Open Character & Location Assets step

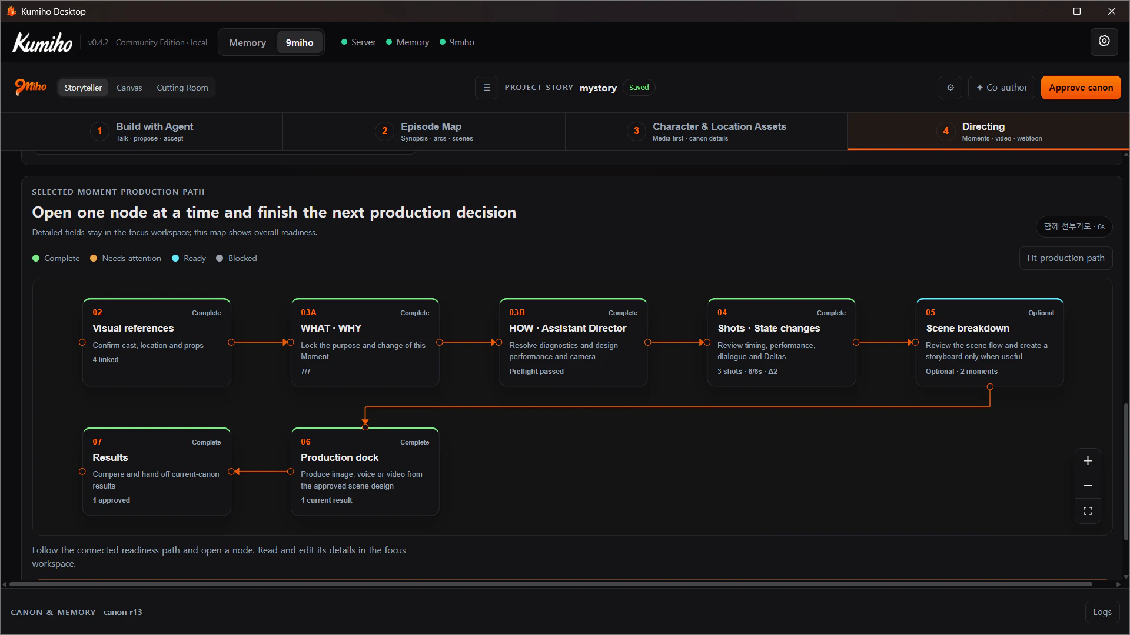[706, 131]
